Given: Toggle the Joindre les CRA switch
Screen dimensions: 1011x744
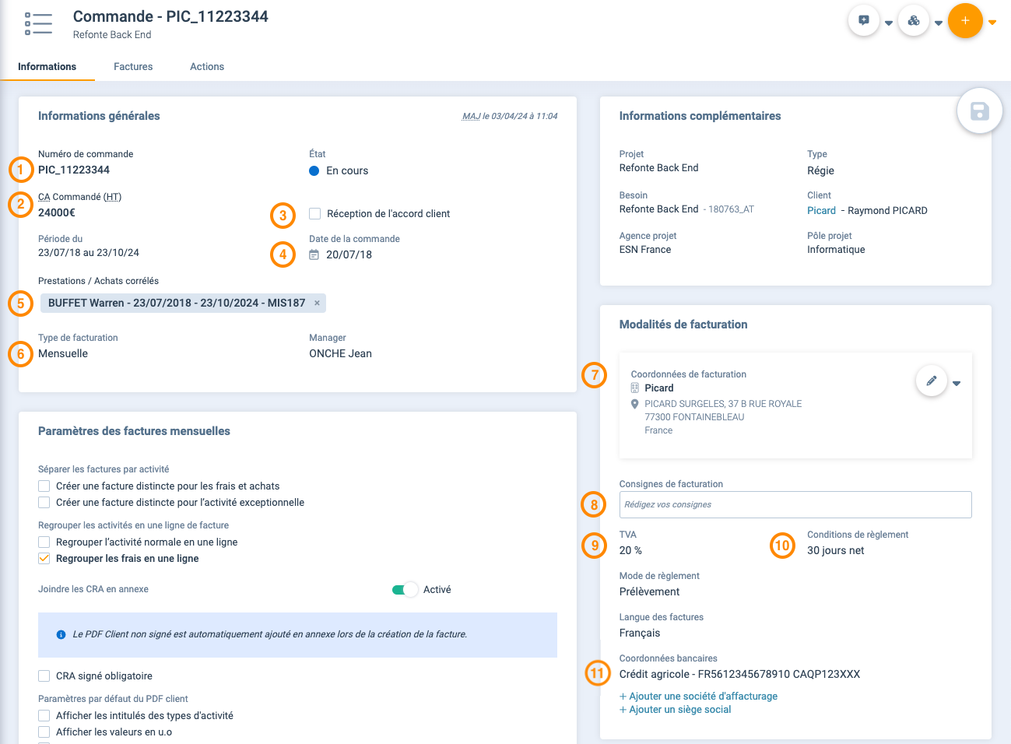Looking at the screenshot, I should tap(405, 589).
